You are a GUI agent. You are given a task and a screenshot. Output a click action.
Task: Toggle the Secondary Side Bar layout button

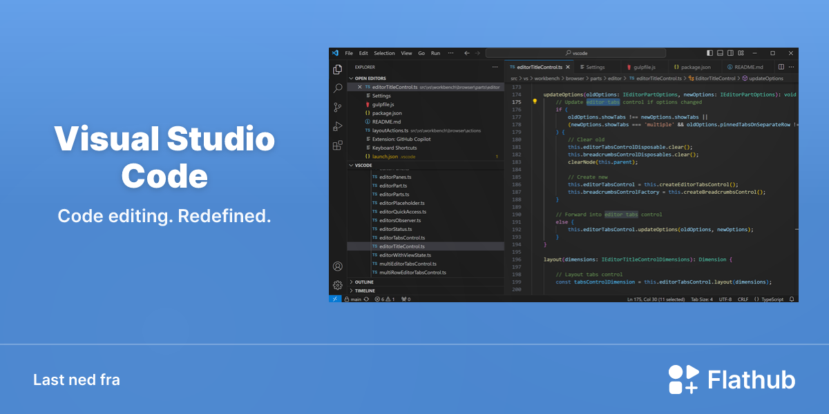[730, 53]
